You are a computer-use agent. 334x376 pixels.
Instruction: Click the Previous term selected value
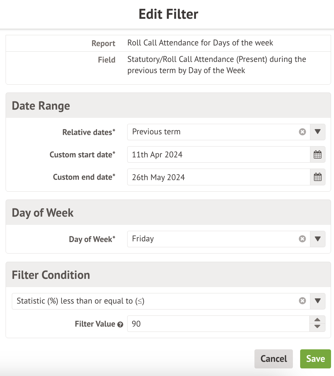pos(156,132)
